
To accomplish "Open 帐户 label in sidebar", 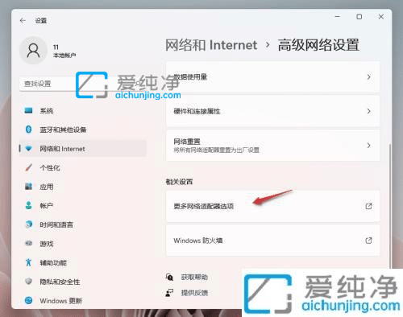I will coord(47,206).
